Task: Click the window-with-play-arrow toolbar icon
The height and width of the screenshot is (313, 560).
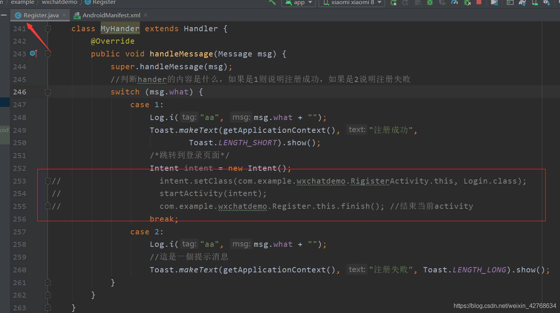Action: 510,3
